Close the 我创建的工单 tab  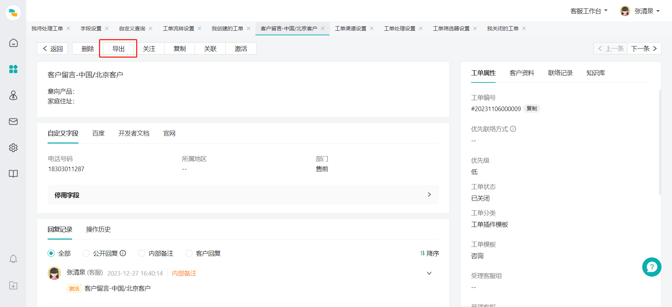[x=248, y=28]
